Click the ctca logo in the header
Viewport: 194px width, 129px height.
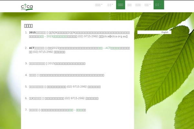coord(27,7)
